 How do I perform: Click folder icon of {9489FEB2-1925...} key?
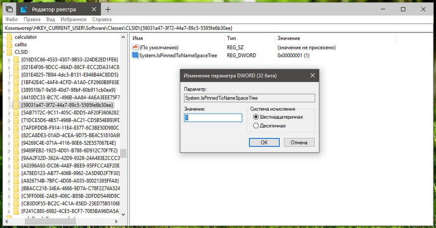pos(16,150)
